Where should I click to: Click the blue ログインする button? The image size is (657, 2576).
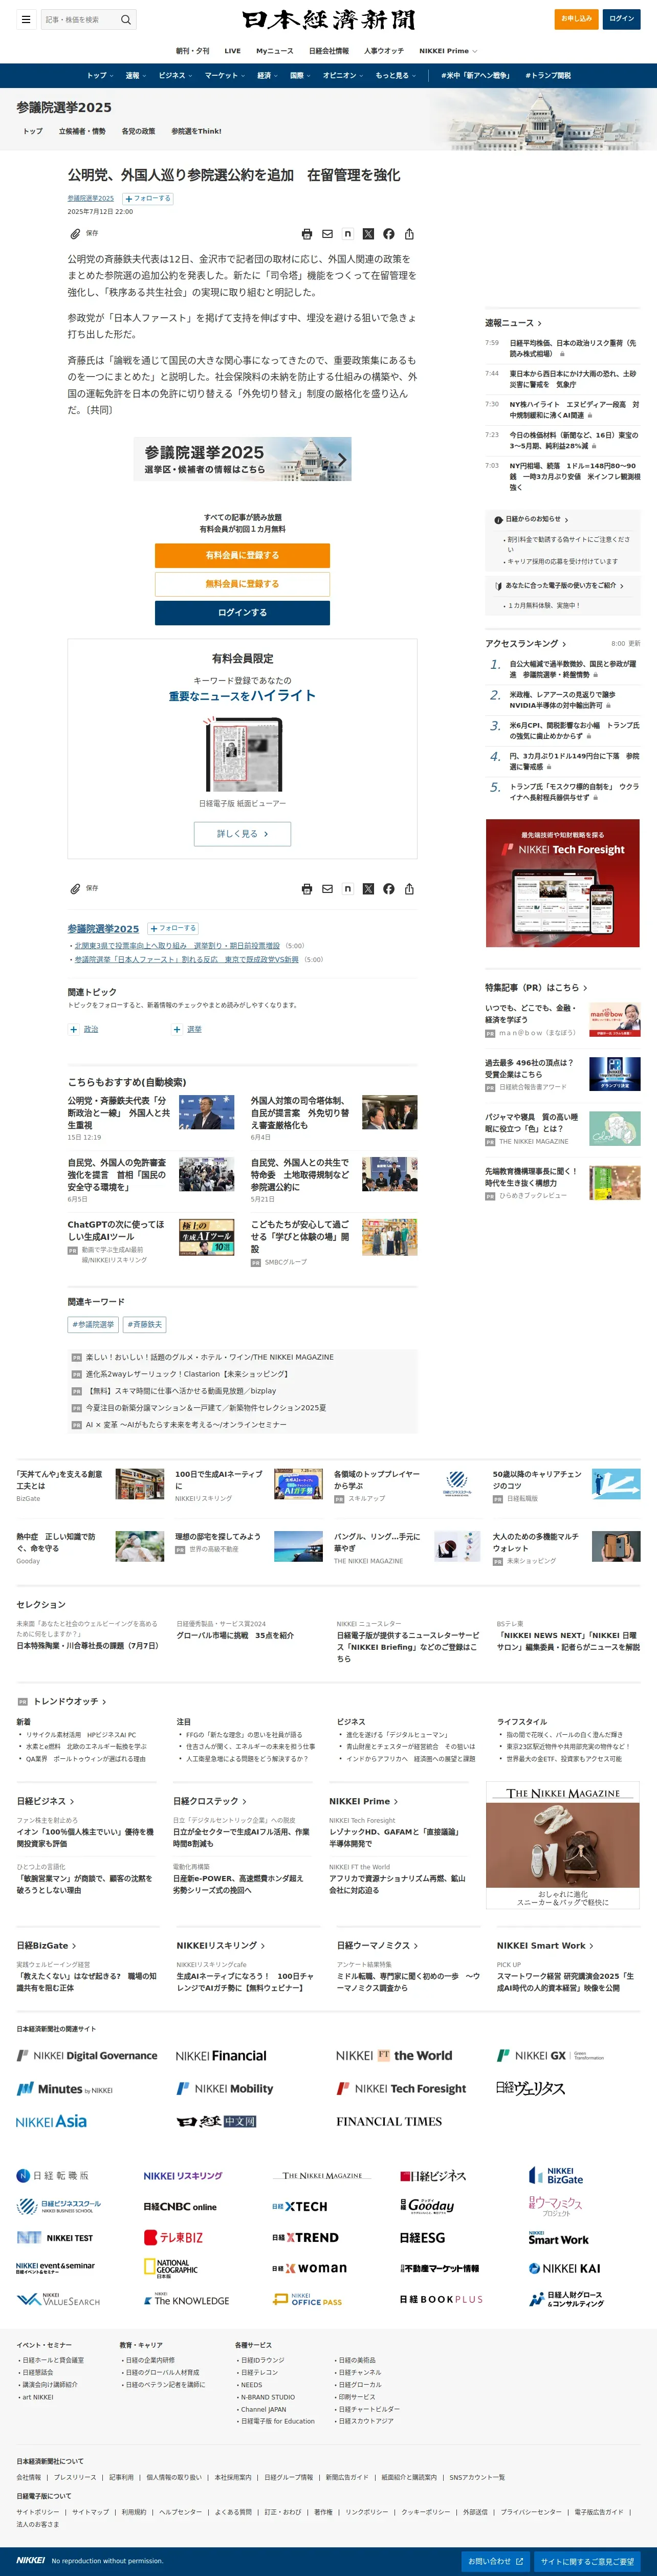[x=242, y=613]
